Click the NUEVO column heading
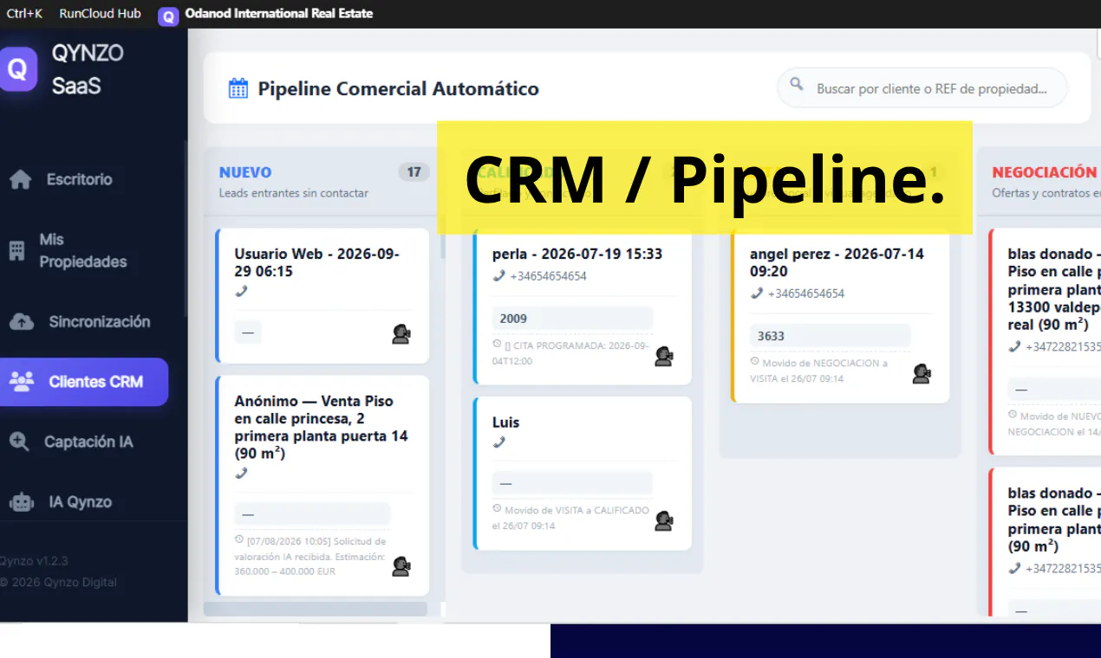The height and width of the screenshot is (658, 1101). [x=245, y=172]
